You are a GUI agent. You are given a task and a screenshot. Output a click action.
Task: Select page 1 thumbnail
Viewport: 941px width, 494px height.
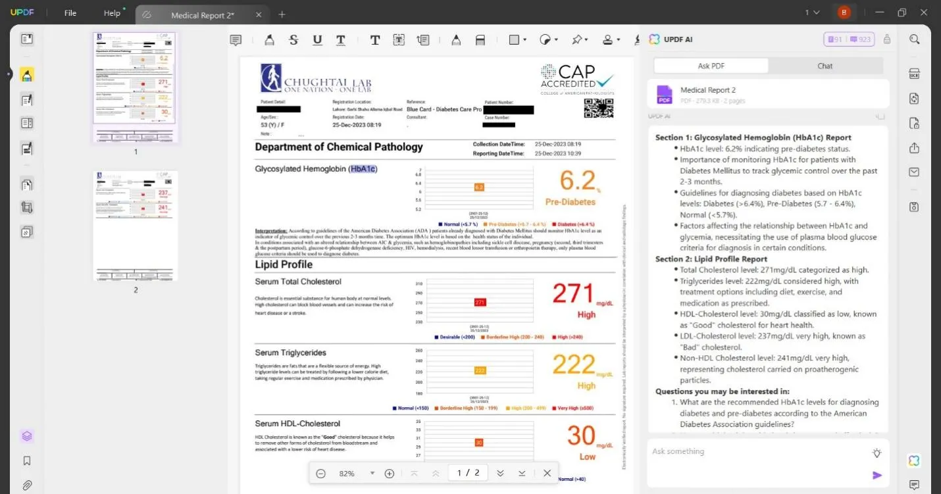pyautogui.click(x=136, y=87)
